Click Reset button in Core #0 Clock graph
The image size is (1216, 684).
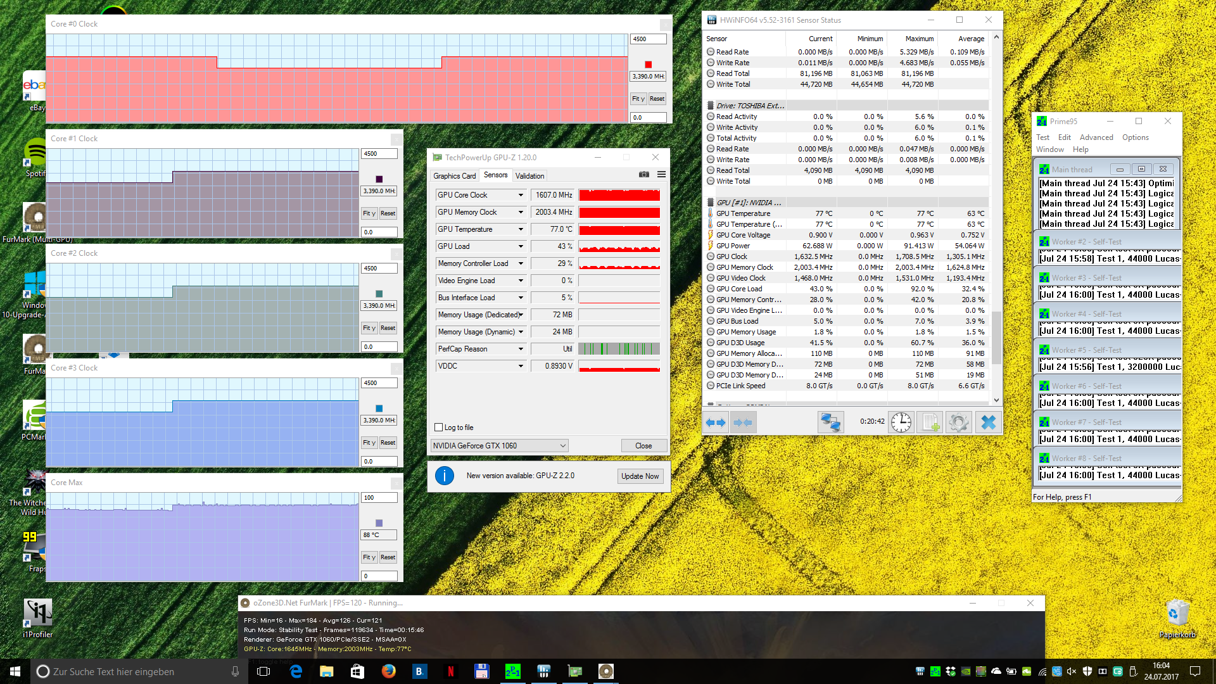tap(657, 99)
